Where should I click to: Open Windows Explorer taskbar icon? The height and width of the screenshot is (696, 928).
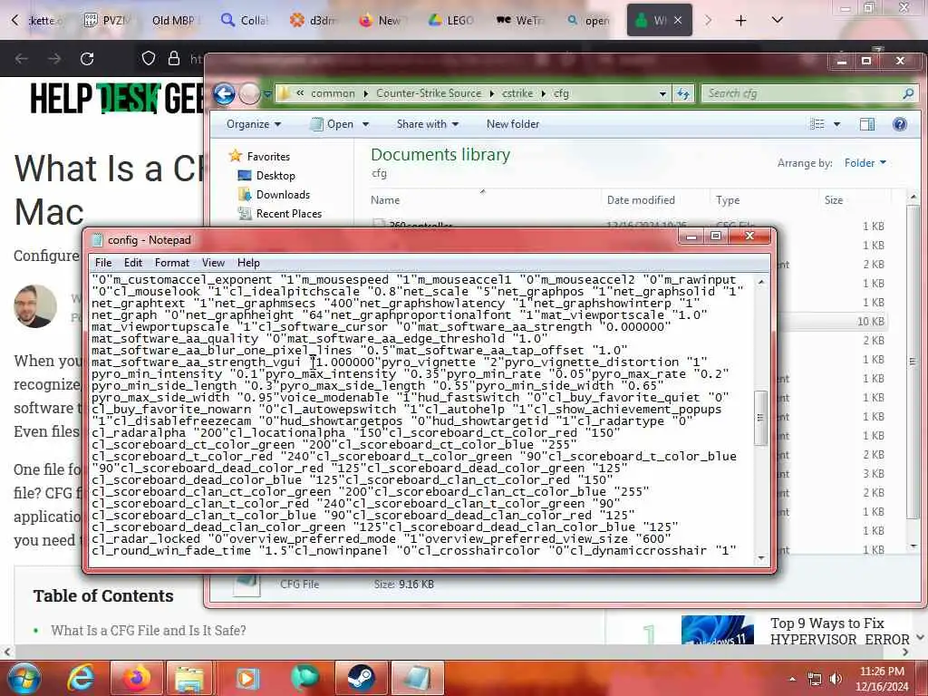pyautogui.click(x=189, y=678)
